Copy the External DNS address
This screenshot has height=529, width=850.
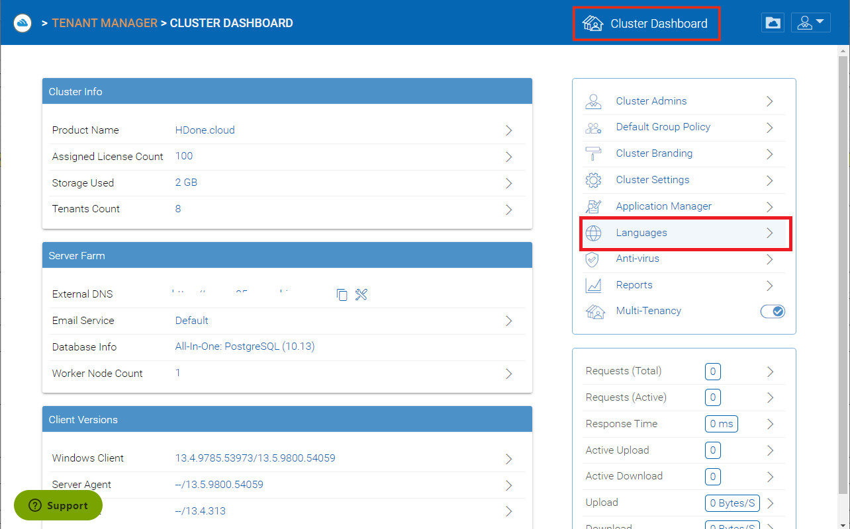pos(342,294)
